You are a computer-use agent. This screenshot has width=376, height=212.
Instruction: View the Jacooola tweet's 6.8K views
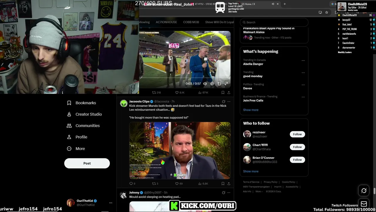tap(203, 183)
